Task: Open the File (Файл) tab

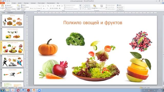Action: pyautogui.click(x=2, y=3)
